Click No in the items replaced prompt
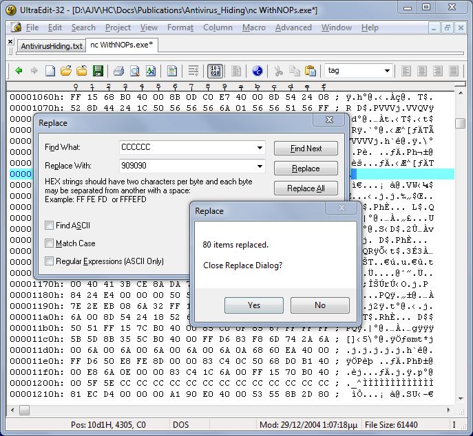The height and width of the screenshot is (436, 473). tap(320, 305)
